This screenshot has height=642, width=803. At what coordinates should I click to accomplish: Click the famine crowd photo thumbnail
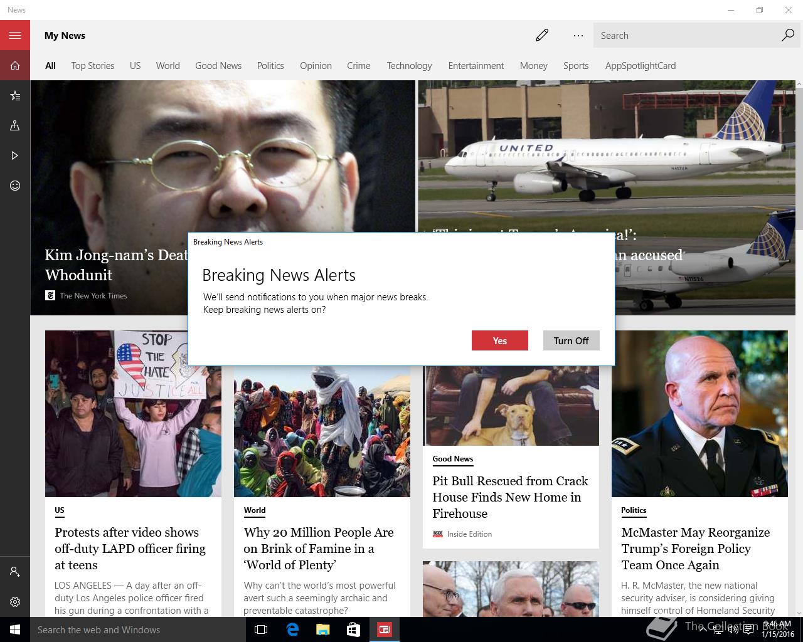[x=322, y=431]
